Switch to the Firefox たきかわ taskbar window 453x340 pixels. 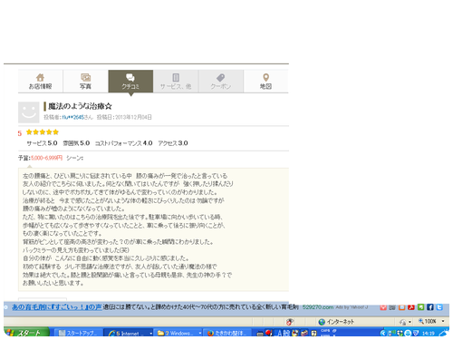click(x=227, y=333)
